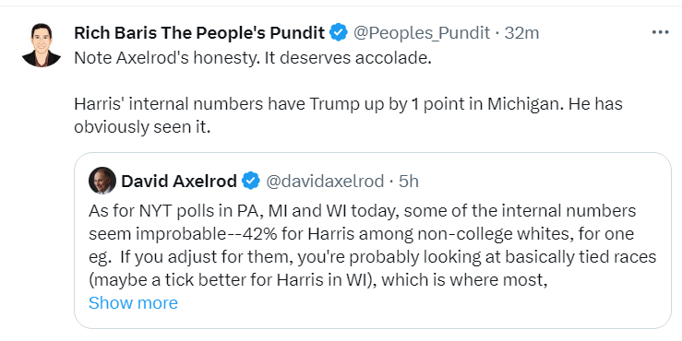Screen dimensions: 682x341
Task: Click Rich Baris's cartoon profile avatar
Action: pyautogui.click(x=42, y=45)
